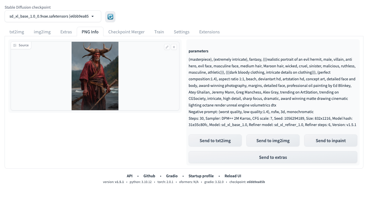Click the 'version: v1.5.1' footer text
The width and height of the screenshot is (368, 221).
[113, 182]
